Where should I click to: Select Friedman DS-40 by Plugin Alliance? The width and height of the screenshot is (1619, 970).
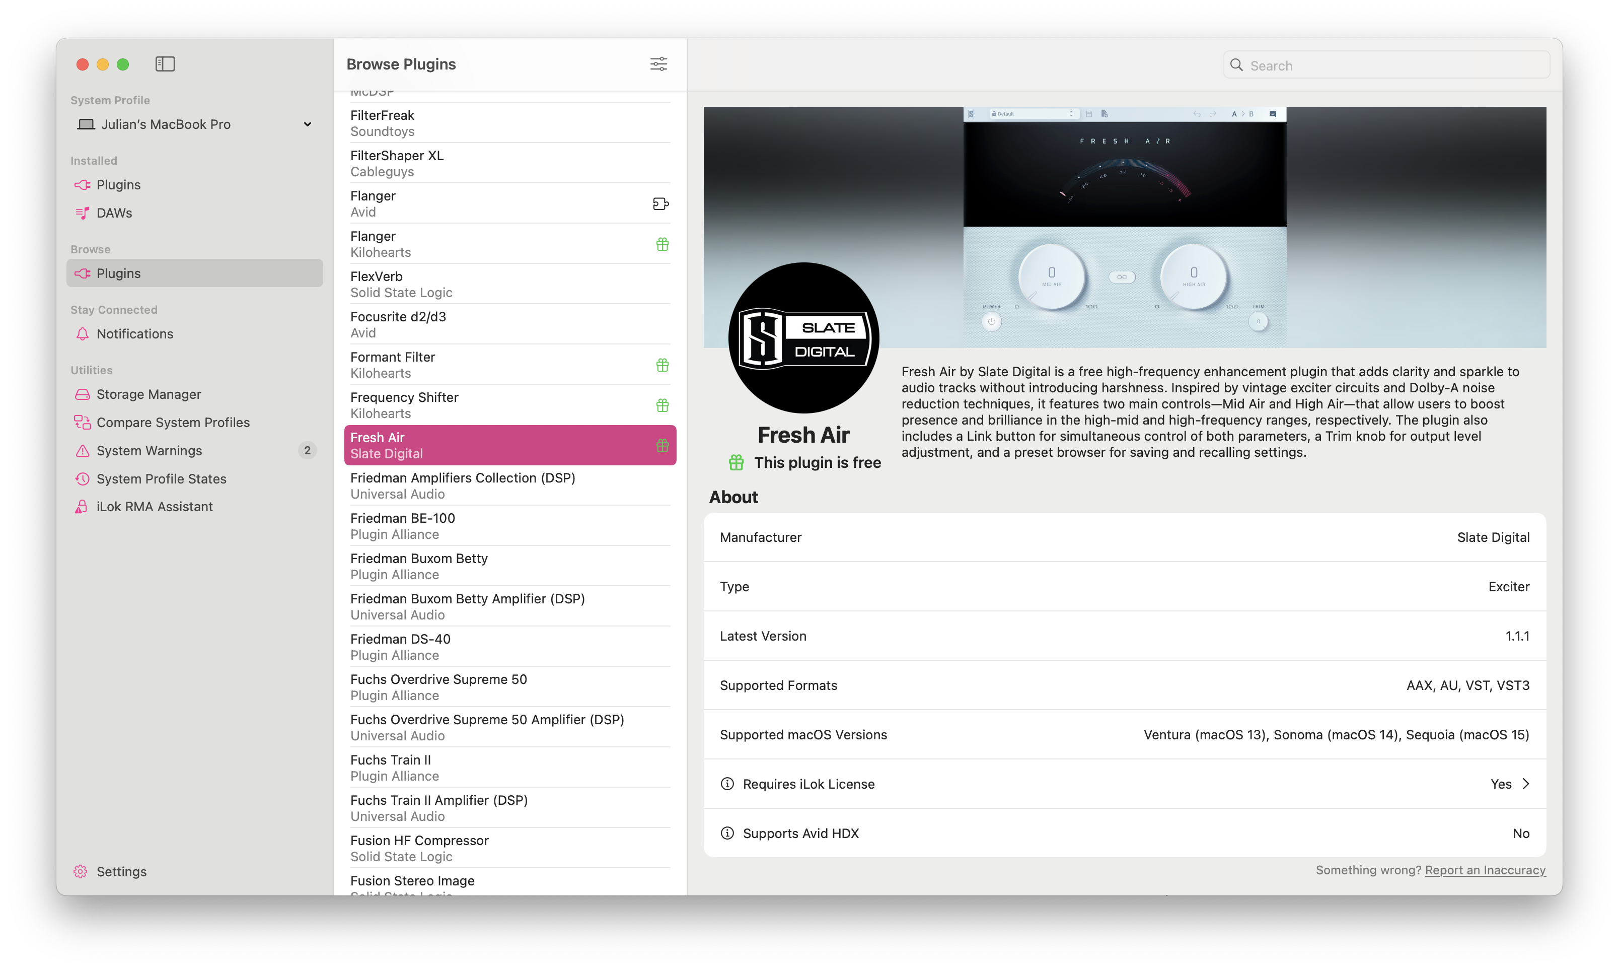click(x=510, y=647)
